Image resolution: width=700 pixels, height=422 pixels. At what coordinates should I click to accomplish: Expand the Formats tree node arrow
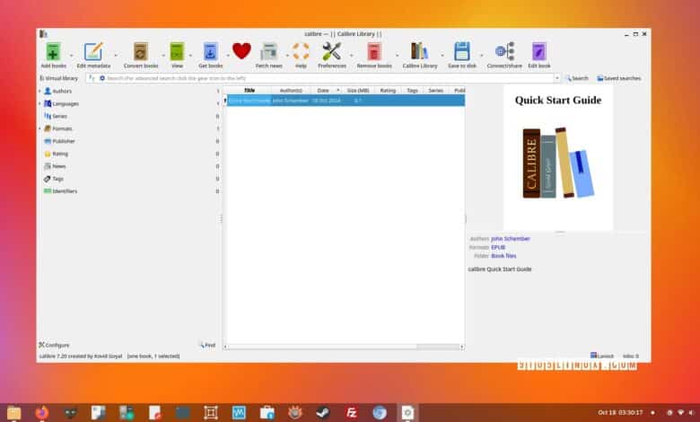[x=39, y=128]
